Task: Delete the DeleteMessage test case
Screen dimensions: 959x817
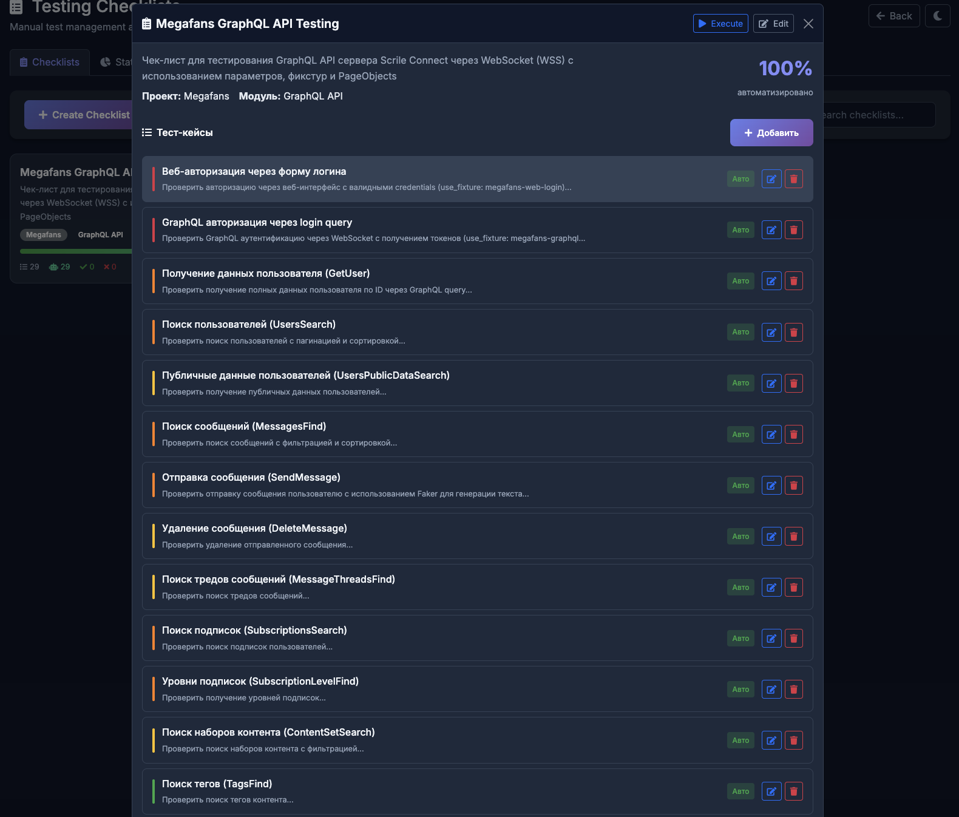Action: [794, 536]
